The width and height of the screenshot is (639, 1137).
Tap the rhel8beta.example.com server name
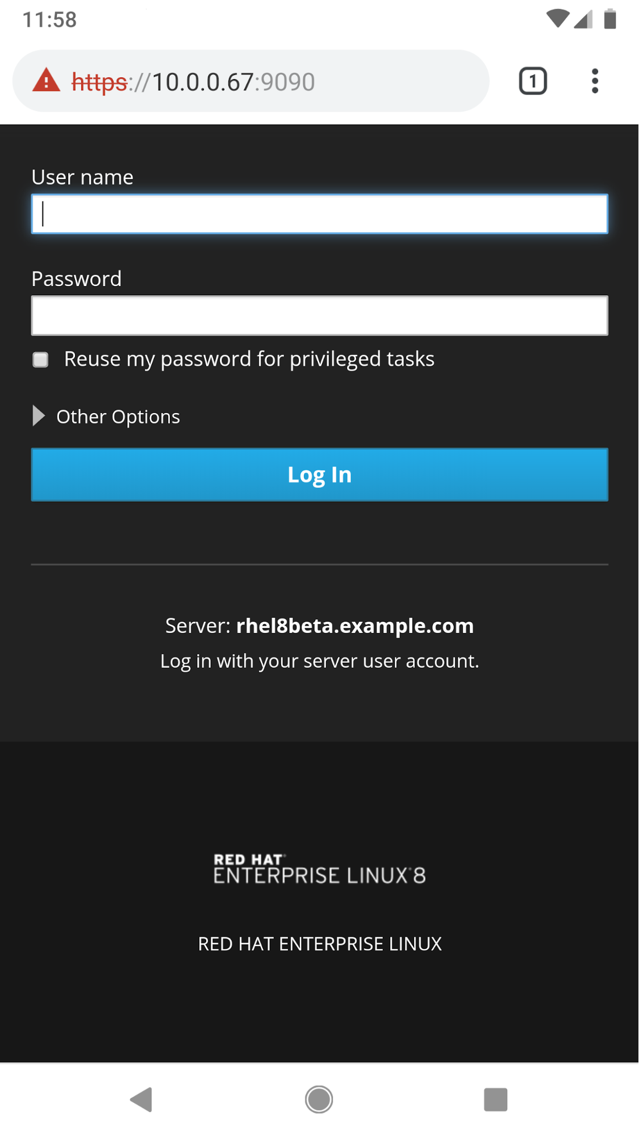(x=354, y=626)
